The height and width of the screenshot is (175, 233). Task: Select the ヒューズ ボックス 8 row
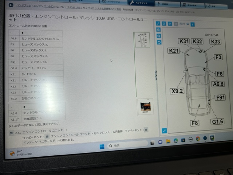pyautogui.click(x=36, y=56)
